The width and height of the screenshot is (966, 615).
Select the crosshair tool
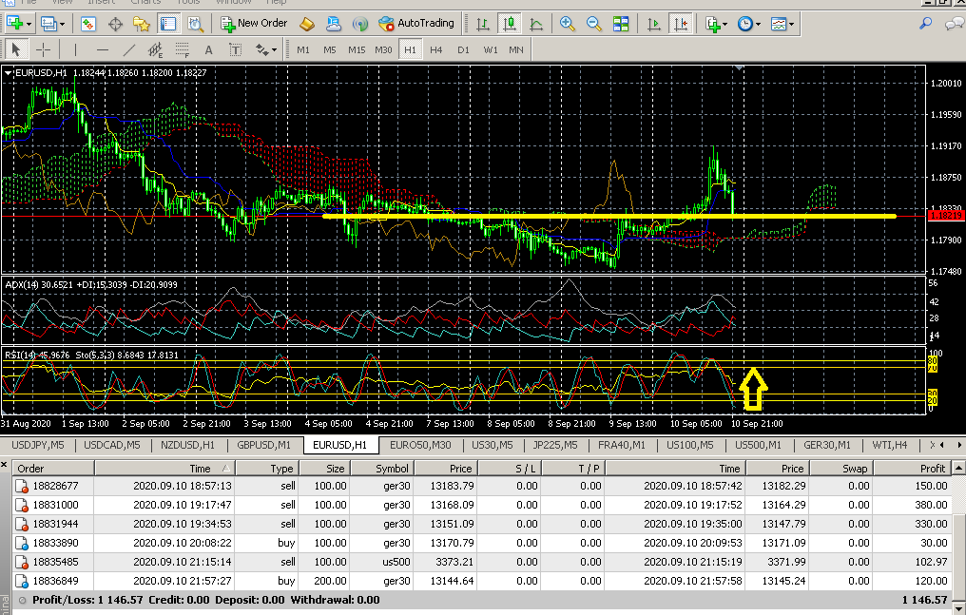[x=43, y=49]
